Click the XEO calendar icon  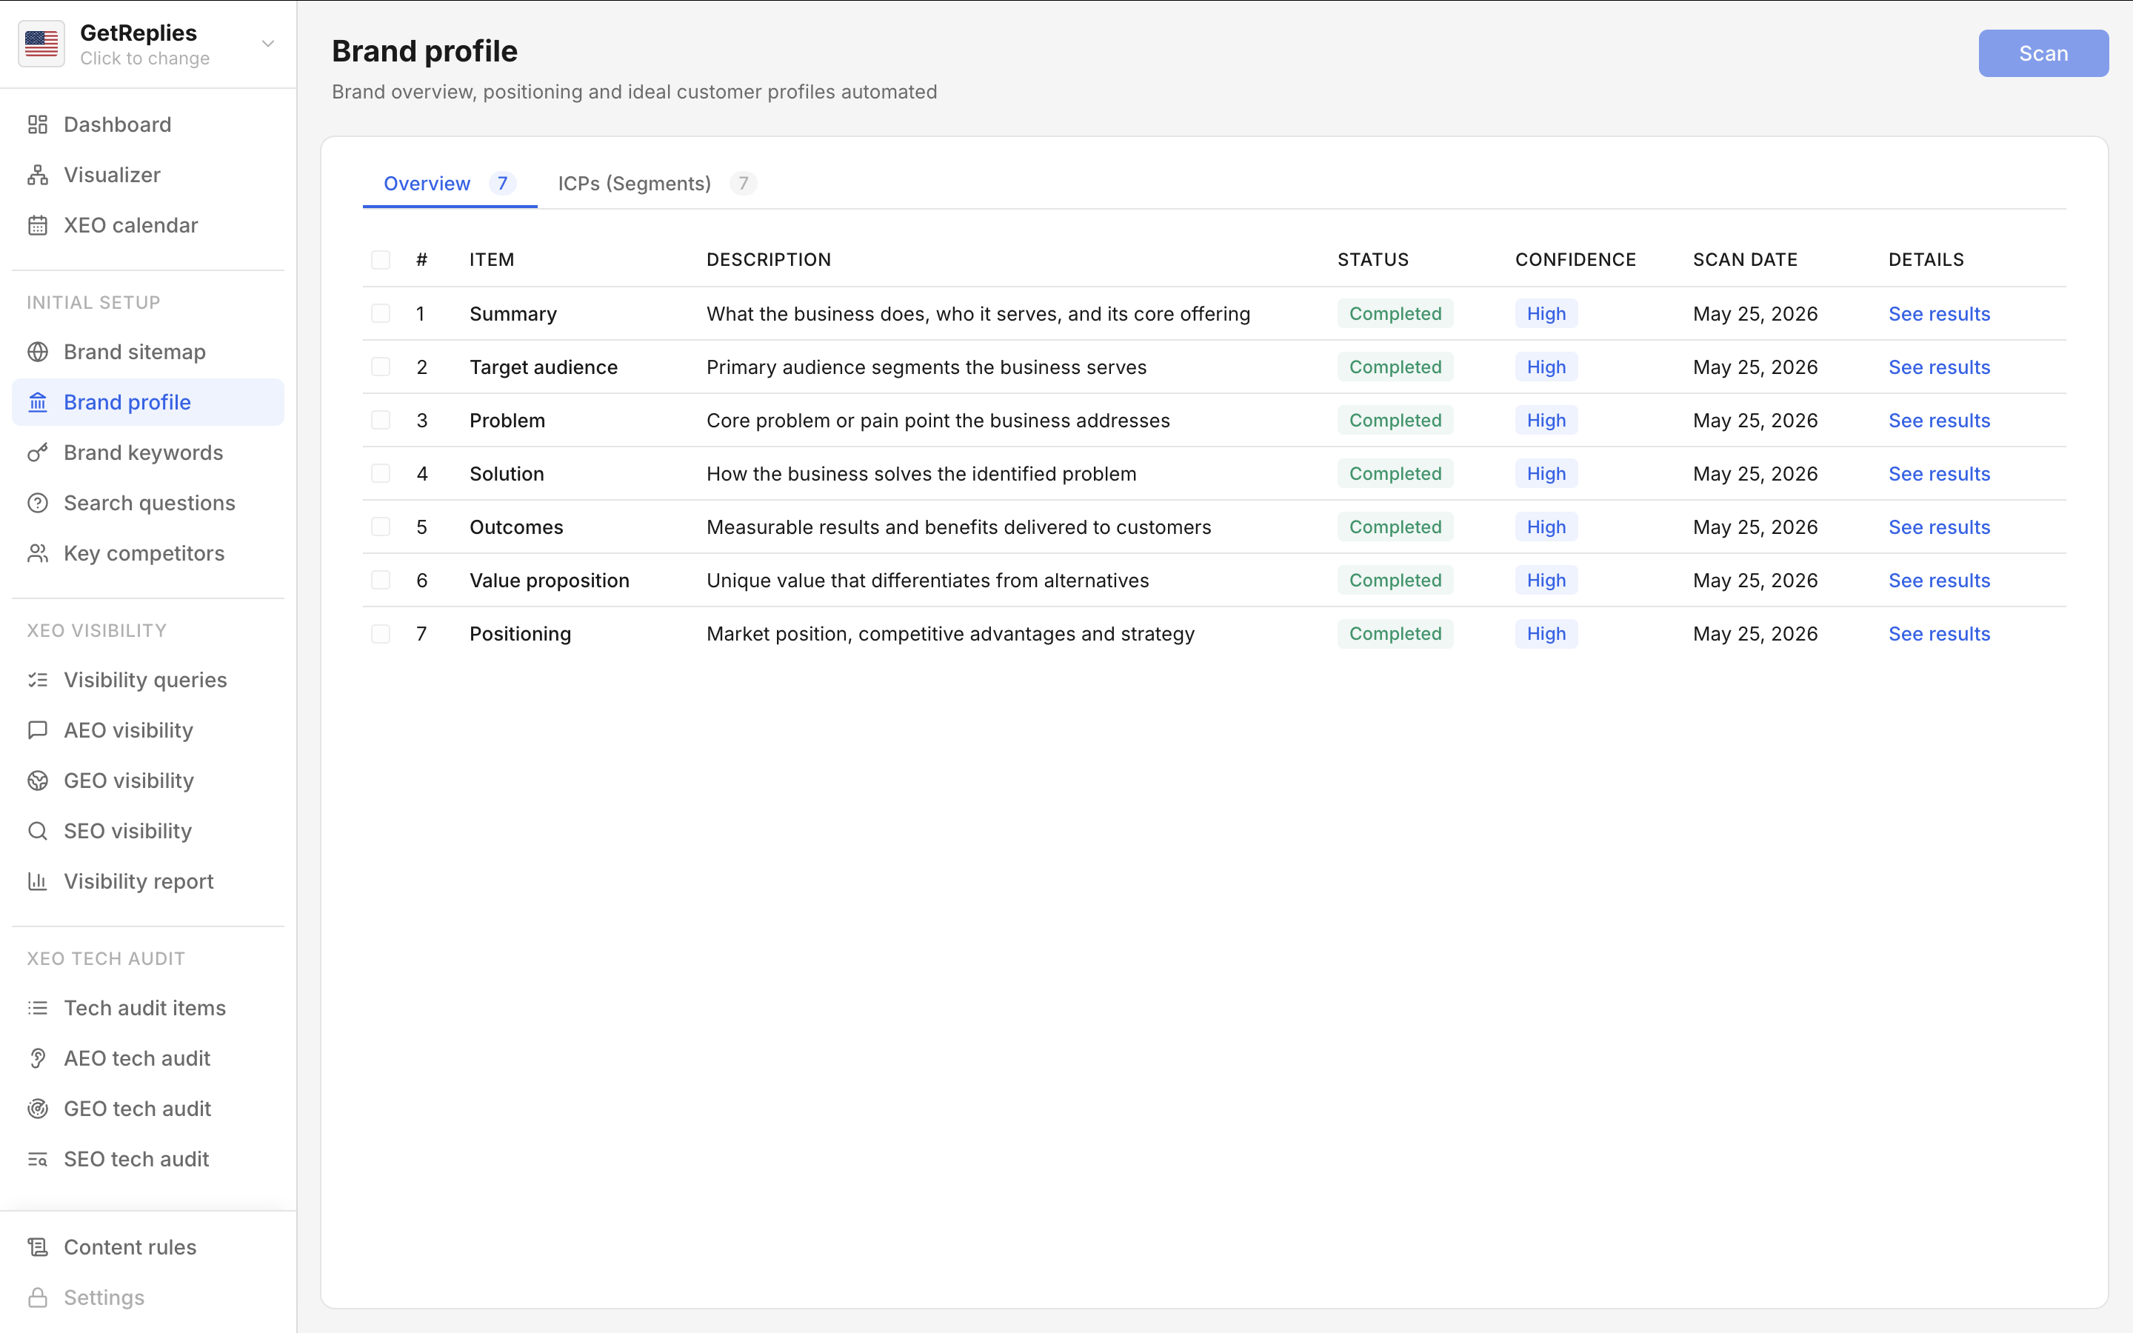[x=37, y=225]
